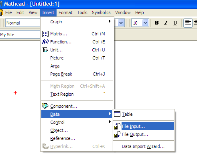Select Table in Data submenu
Viewport: 197px width, 156px height.
pos(143,114)
